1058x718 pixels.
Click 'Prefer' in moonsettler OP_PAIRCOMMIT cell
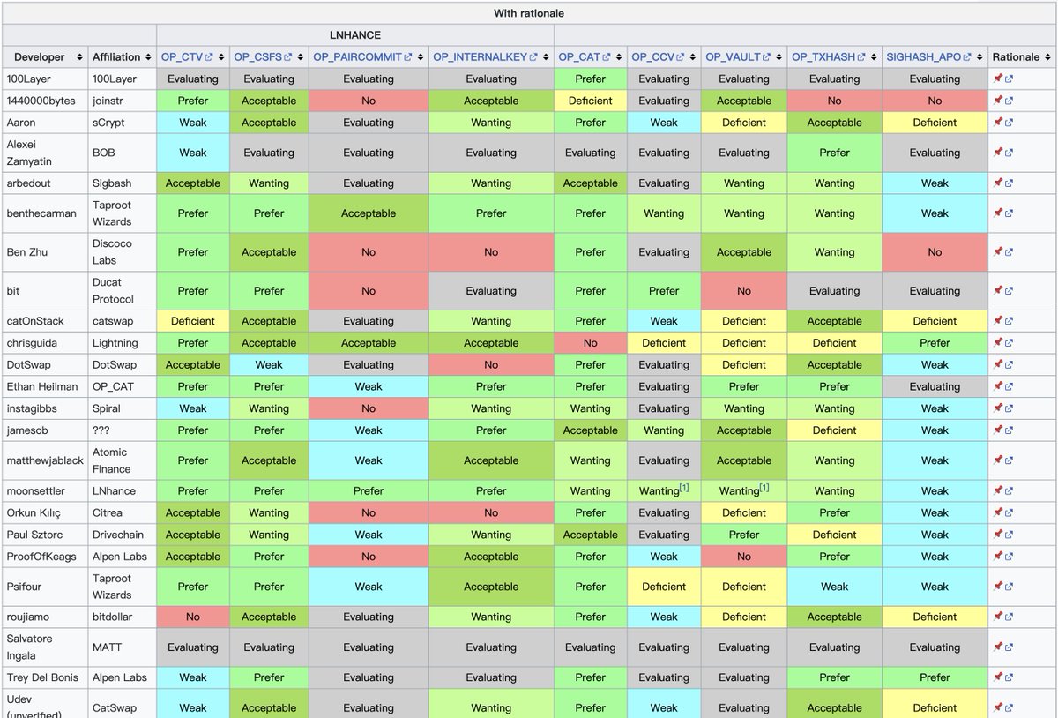click(x=369, y=491)
